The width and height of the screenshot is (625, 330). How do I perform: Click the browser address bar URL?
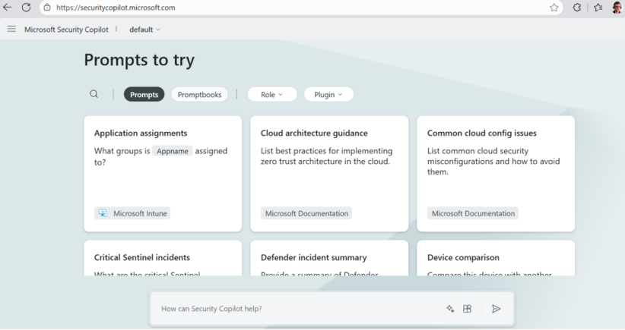[116, 8]
